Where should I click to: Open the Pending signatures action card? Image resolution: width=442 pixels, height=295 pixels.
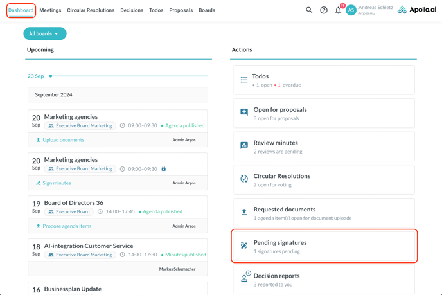coord(324,246)
